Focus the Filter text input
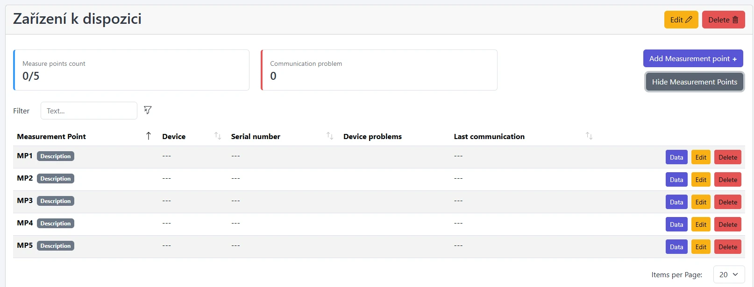 pyautogui.click(x=89, y=111)
